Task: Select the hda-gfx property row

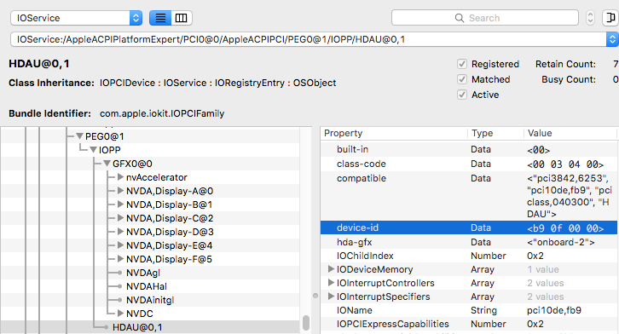Action: click(x=469, y=242)
